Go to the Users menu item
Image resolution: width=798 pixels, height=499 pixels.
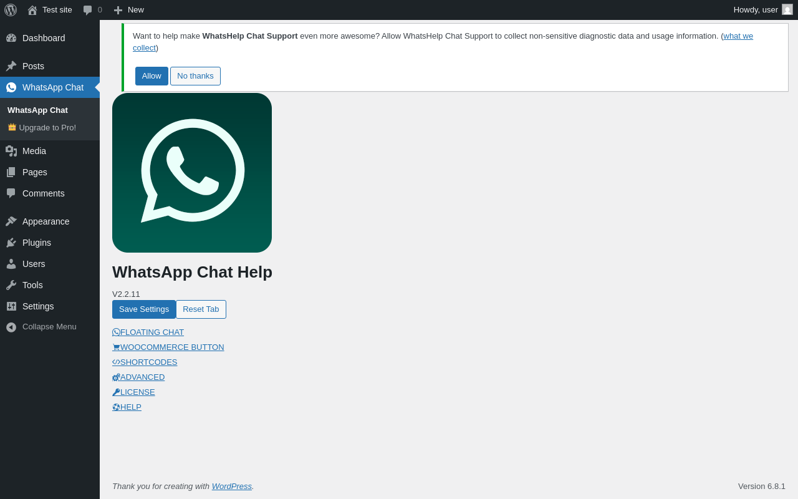[50, 264]
